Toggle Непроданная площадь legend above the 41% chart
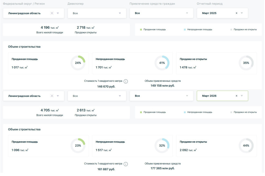The image size is (265, 176). 198,29
